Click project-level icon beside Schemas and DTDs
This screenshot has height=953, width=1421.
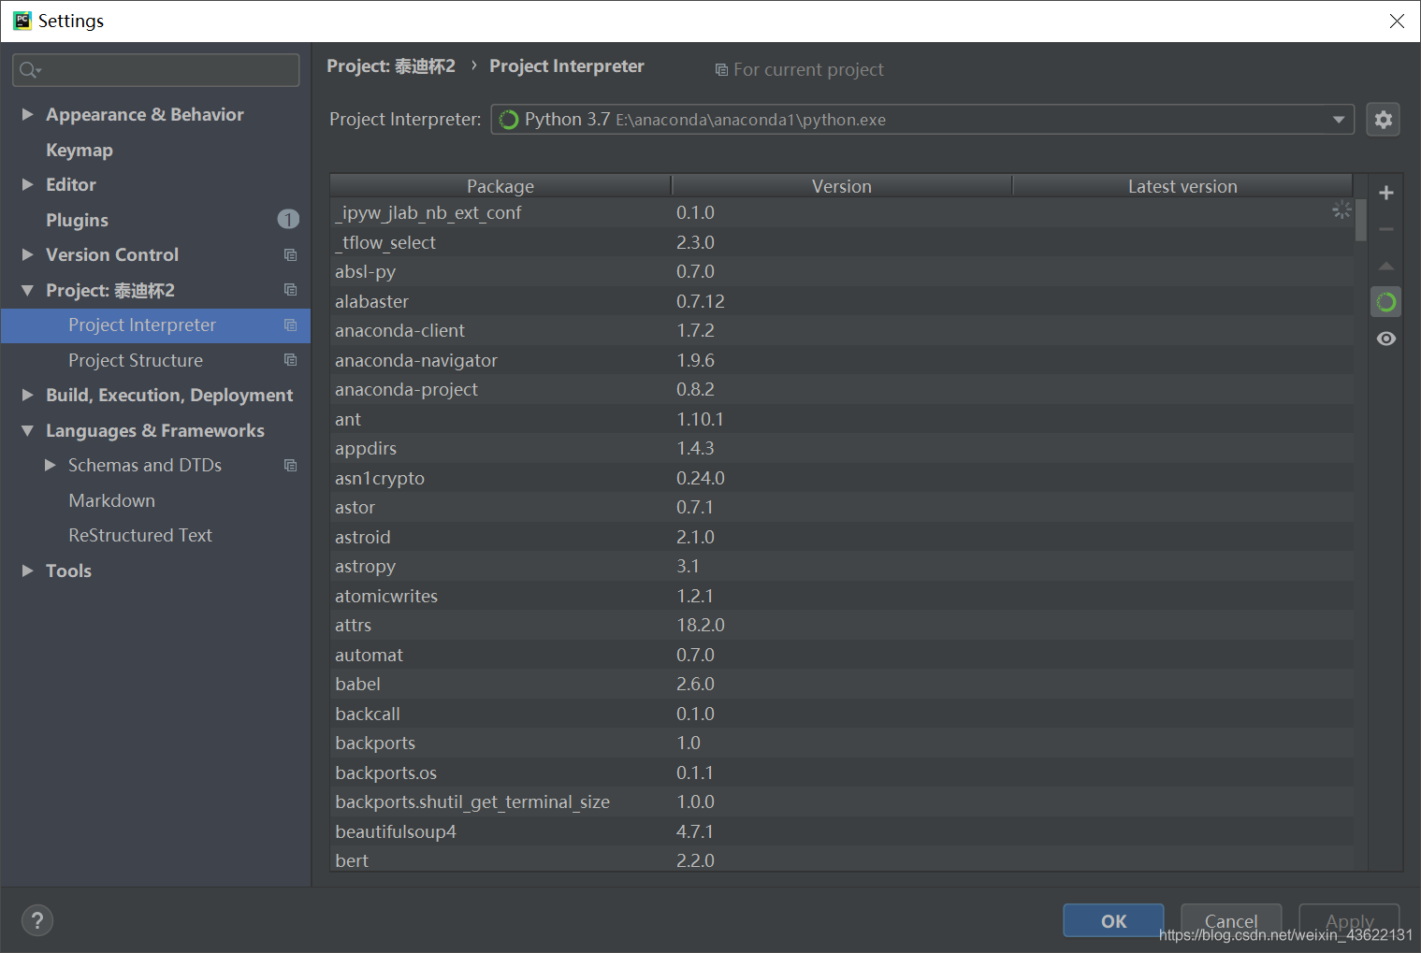click(291, 466)
